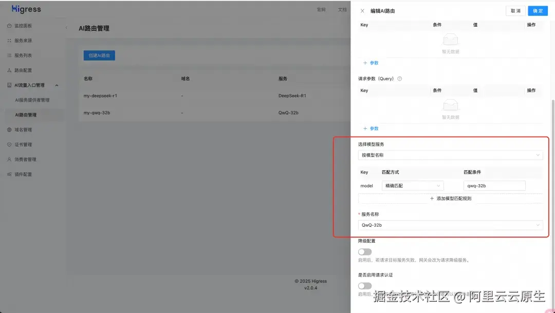This screenshot has width=555, height=313.
Task: Click the 监控面板 dashboard icon
Action: (9, 26)
